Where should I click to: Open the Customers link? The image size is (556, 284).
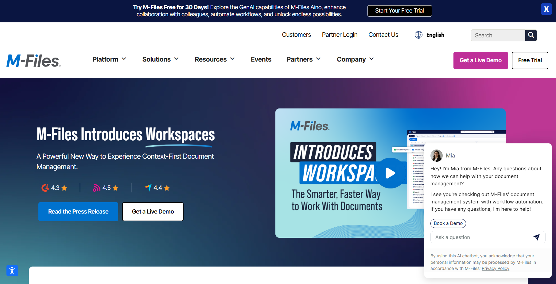click(296, 35)
